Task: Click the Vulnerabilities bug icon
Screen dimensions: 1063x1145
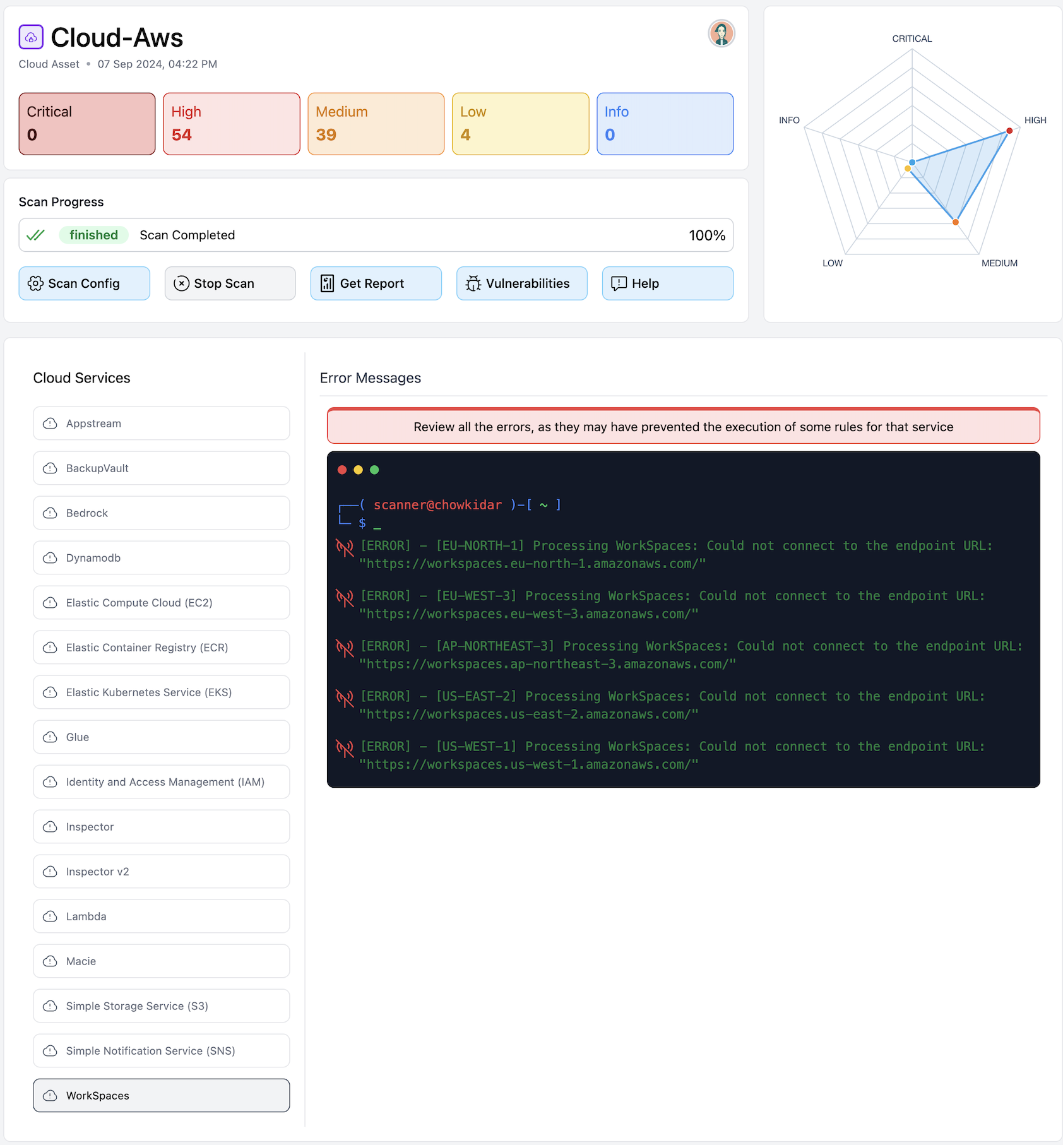Action: pyautogui.click(x=473, y=283)
